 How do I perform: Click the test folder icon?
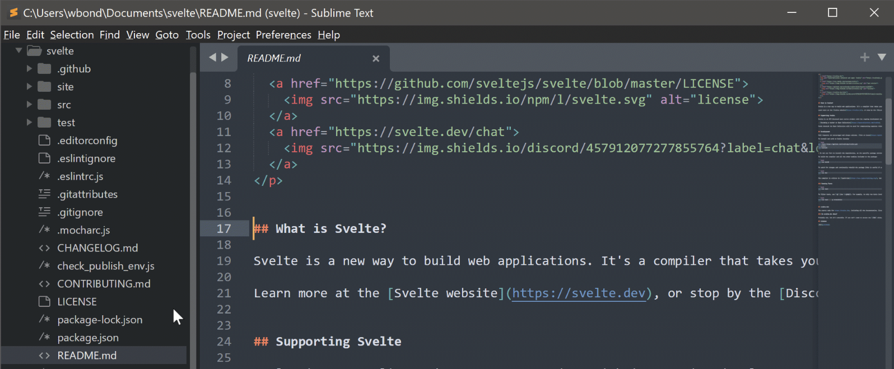44,122
